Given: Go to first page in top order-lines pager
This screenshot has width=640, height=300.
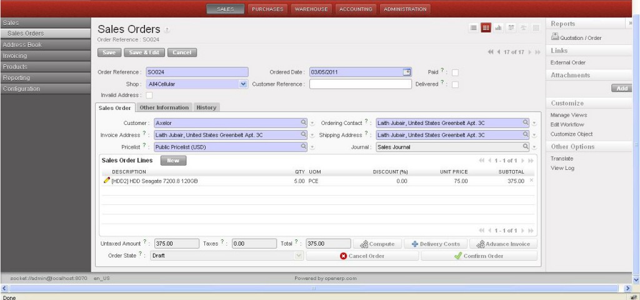Looking at the screenshot, I should click(482, 161).
